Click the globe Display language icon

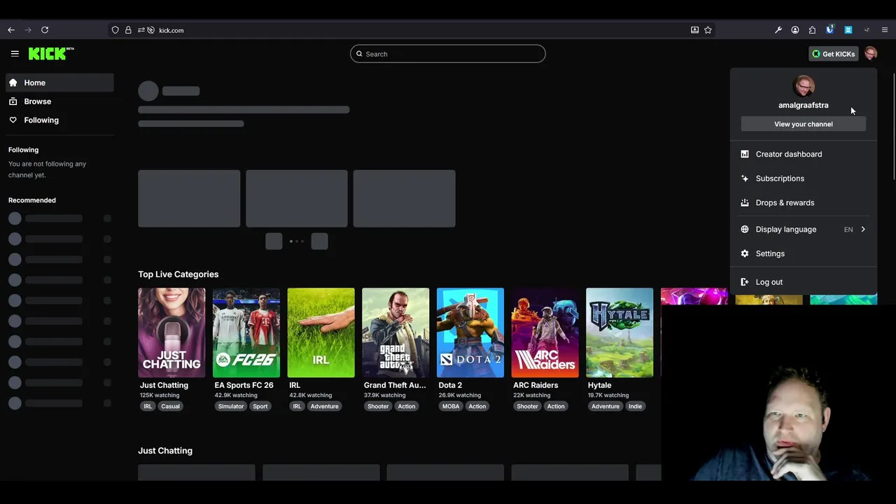745,230
